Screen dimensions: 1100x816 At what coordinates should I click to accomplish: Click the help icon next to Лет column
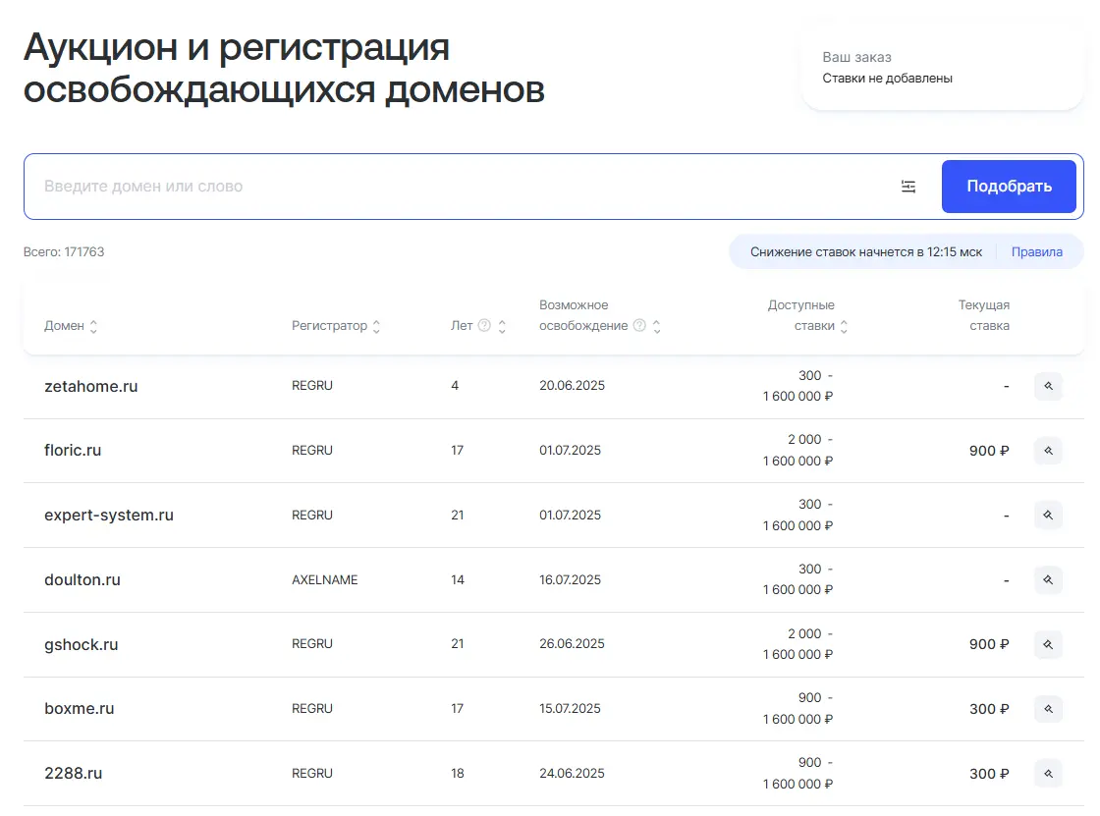click(x=482, y=325)
